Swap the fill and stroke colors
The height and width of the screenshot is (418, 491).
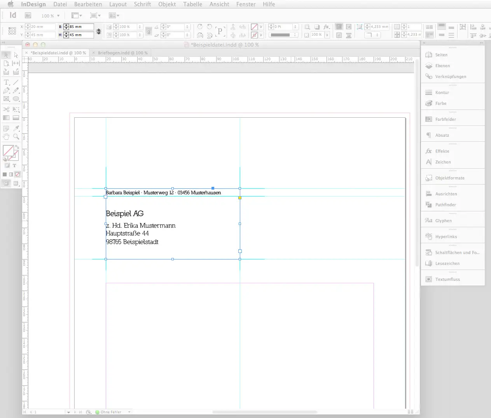[18, 146]
